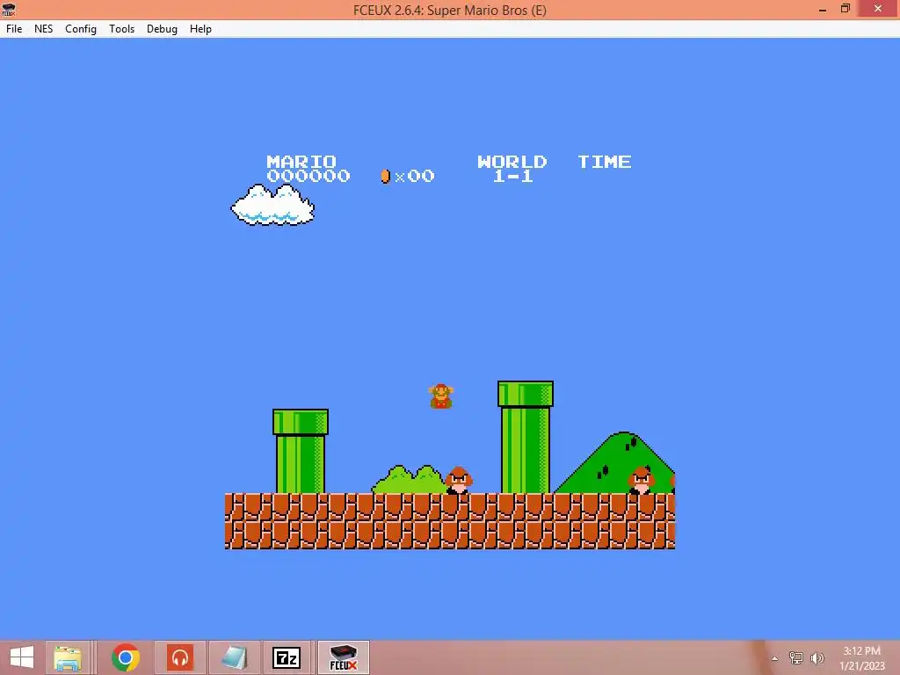900x675 pixels.
Task: Open the clock showing 3:12 PM
Action: pyautogui.click(x=861, y=657)
